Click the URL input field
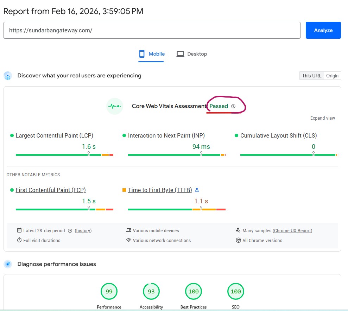The width and height of the screenshot is (348, 311). coord(152,30)
